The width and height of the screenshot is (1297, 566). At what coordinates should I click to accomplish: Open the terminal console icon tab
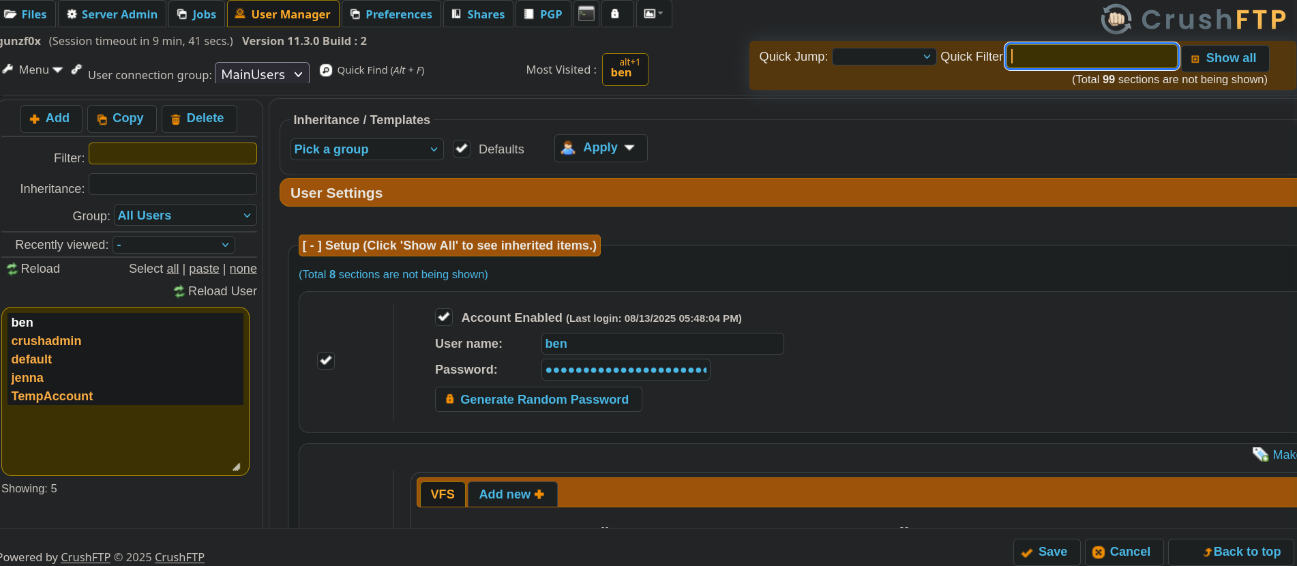[x=586, y=14]
